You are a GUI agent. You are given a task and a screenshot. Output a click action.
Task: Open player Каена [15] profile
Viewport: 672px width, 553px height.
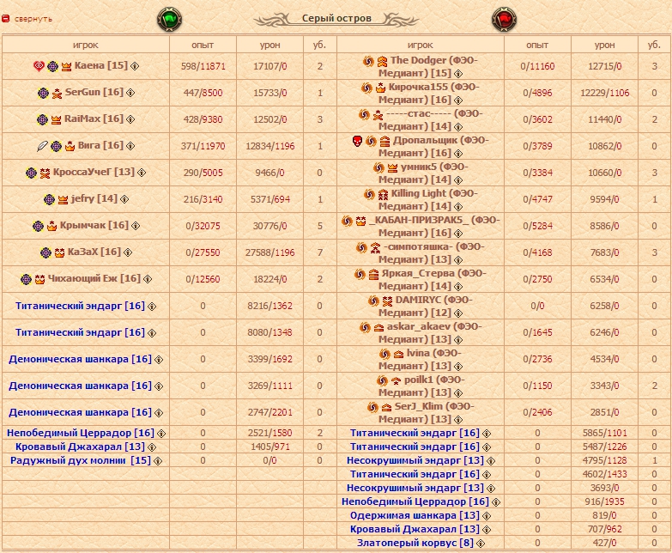101,65
